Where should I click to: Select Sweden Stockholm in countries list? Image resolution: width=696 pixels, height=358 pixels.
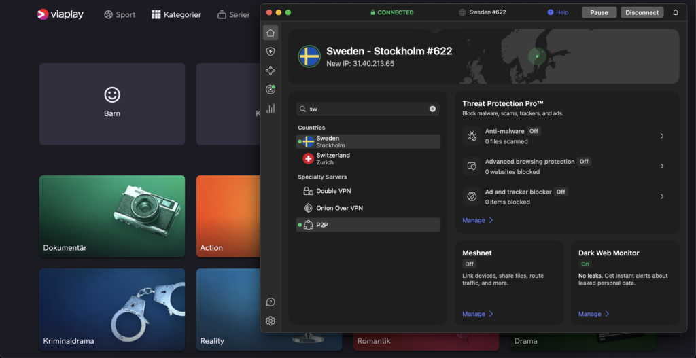coord(368,141)
